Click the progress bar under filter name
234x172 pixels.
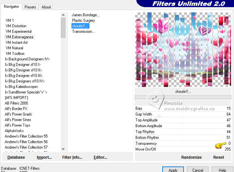pos(183,97)
